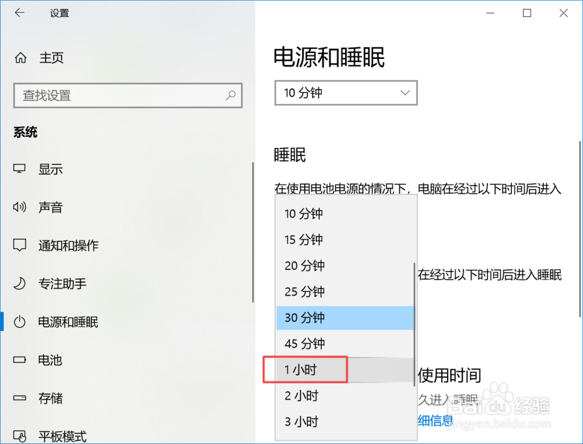The width and height of the screenshot is (583, 444).
Task: Click the back arrow icon
Action: [20, 13]
